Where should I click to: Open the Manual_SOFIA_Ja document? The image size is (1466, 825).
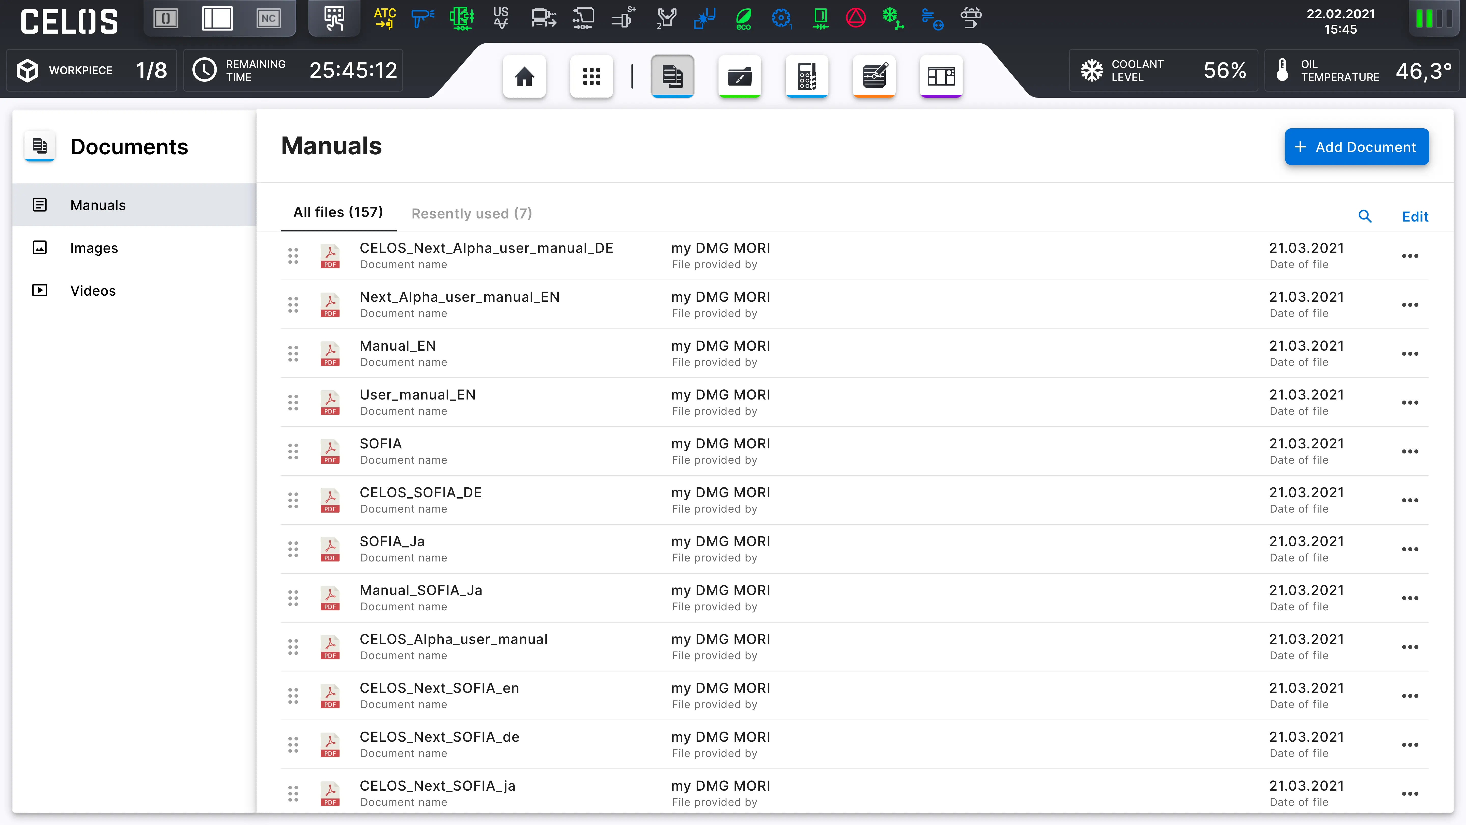[854, 598]
